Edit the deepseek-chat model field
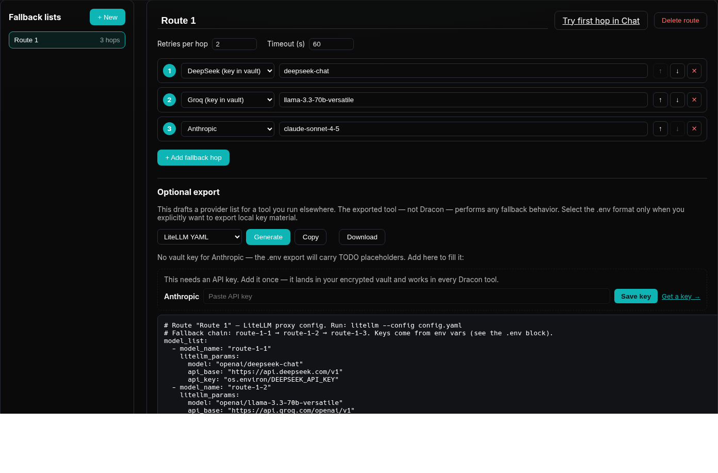Screen dimensions: 718x473 coord(463,71)
